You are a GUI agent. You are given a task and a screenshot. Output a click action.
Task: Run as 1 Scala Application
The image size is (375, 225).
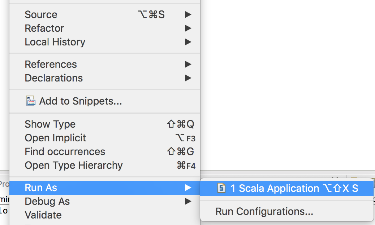click(287, 188)
